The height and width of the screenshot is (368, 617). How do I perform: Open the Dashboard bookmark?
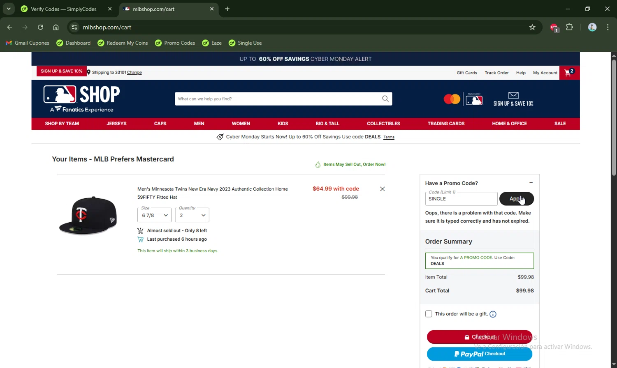pyautogui.click(x=74, y=43)
